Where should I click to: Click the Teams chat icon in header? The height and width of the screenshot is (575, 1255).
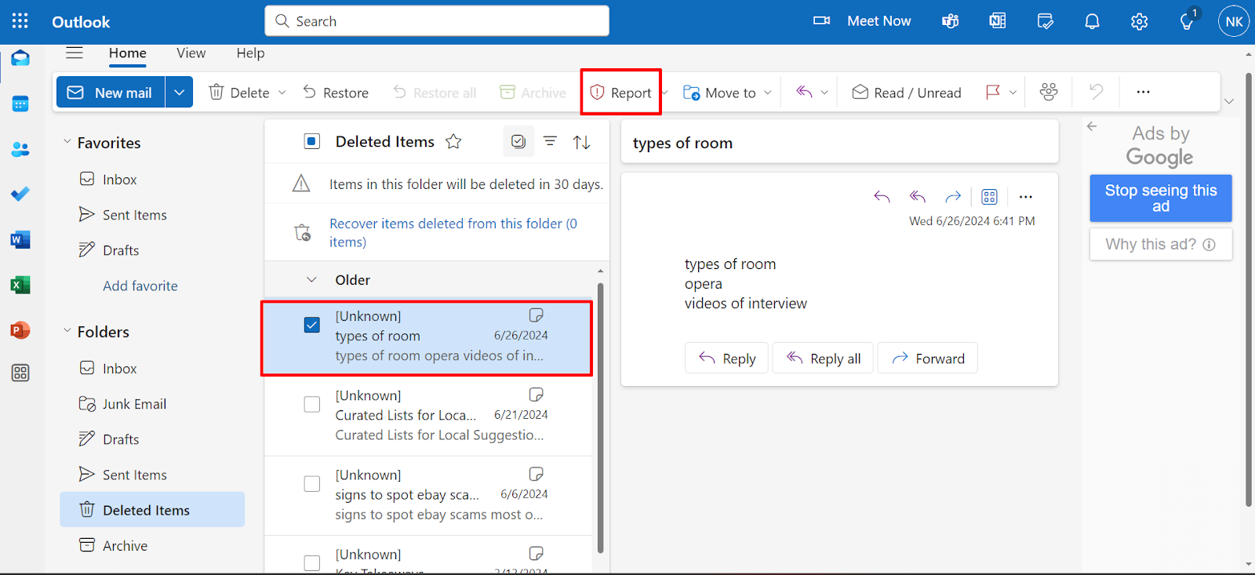point(951,21)
